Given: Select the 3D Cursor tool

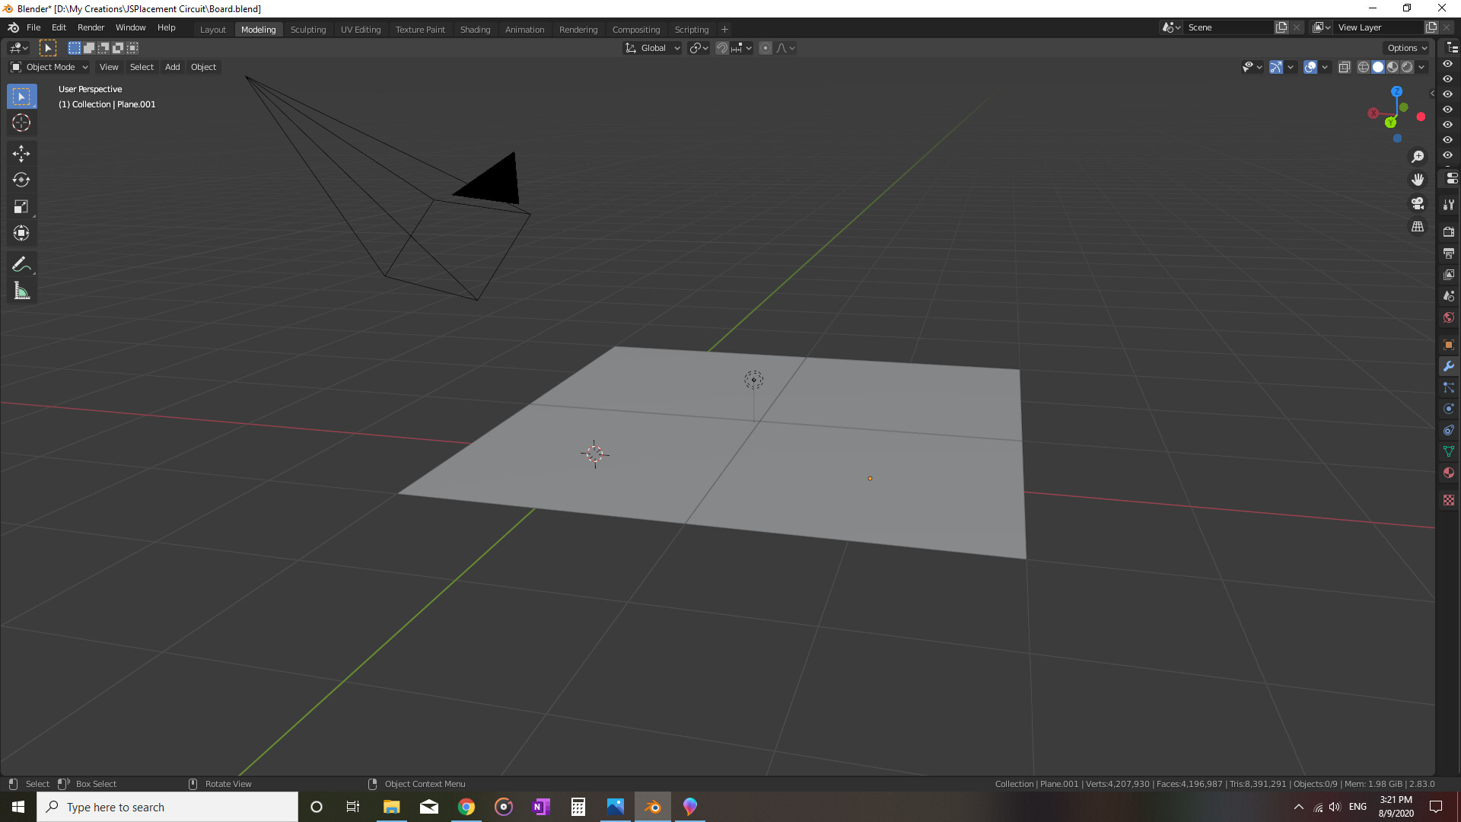Looking at the screenshot, I should pyautogui.click(x=21, y=123).
